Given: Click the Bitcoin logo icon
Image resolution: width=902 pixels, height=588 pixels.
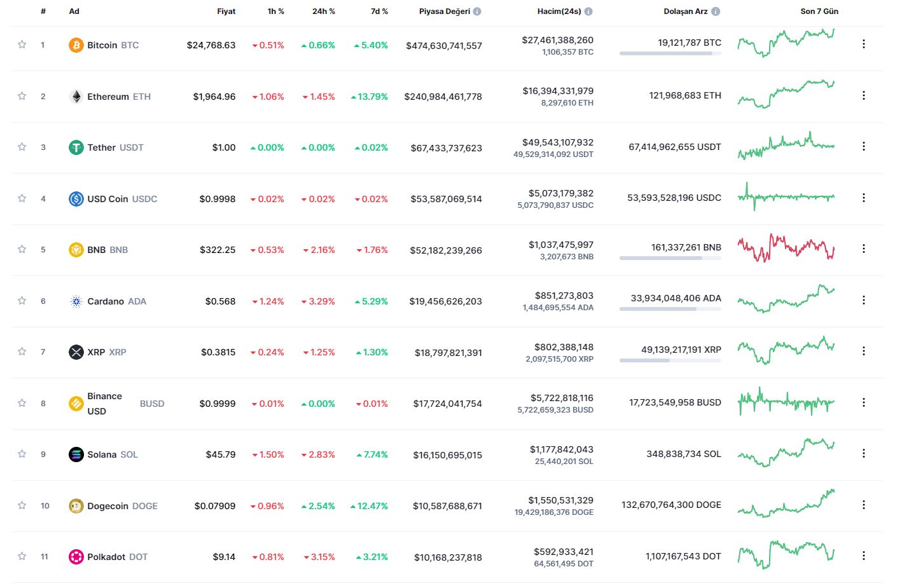Looking at the screenshot, I should point(76,45).
